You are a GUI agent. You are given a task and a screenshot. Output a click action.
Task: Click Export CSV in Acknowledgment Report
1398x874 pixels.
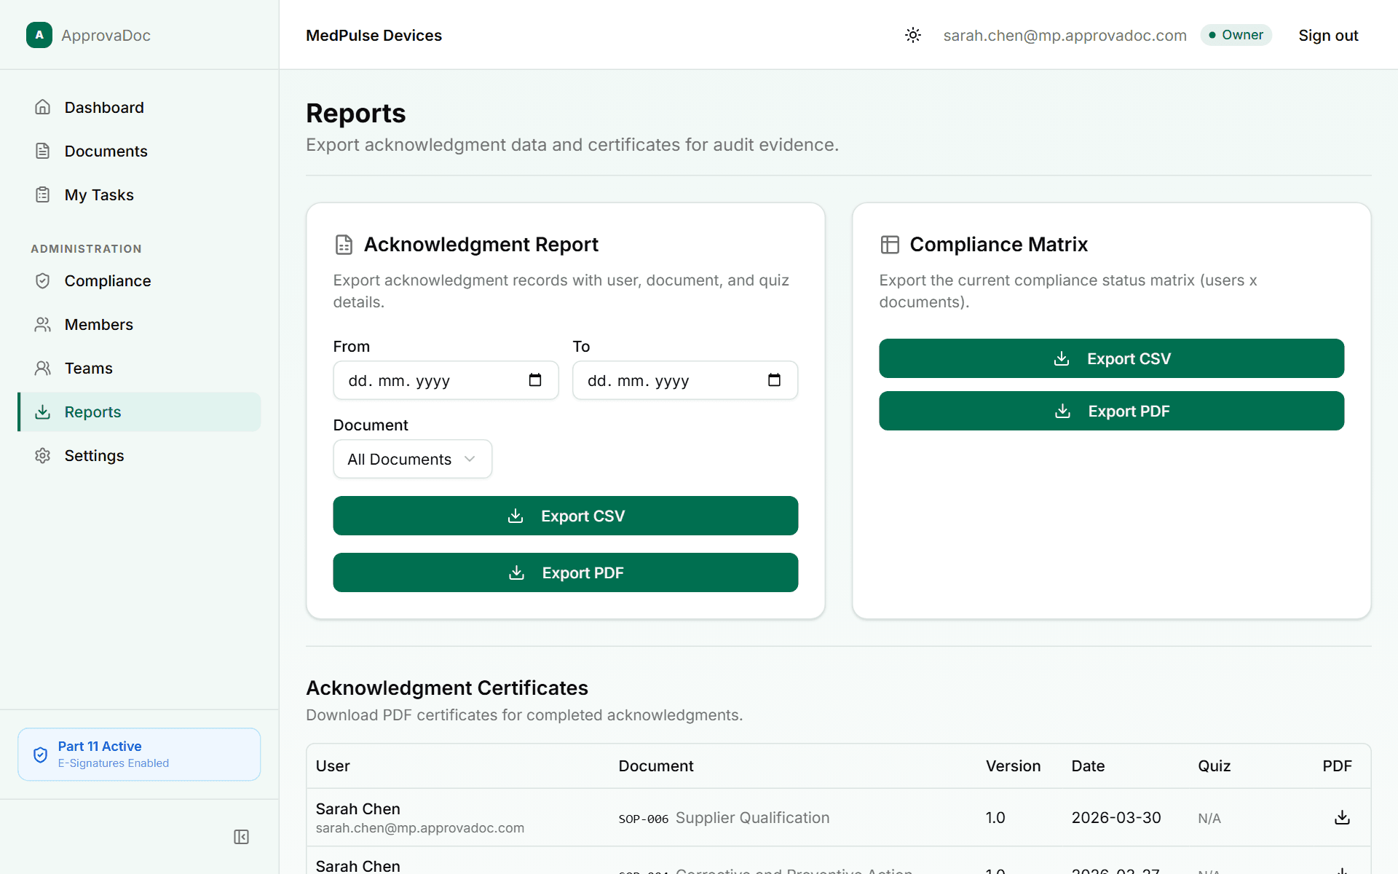(565, 516)
